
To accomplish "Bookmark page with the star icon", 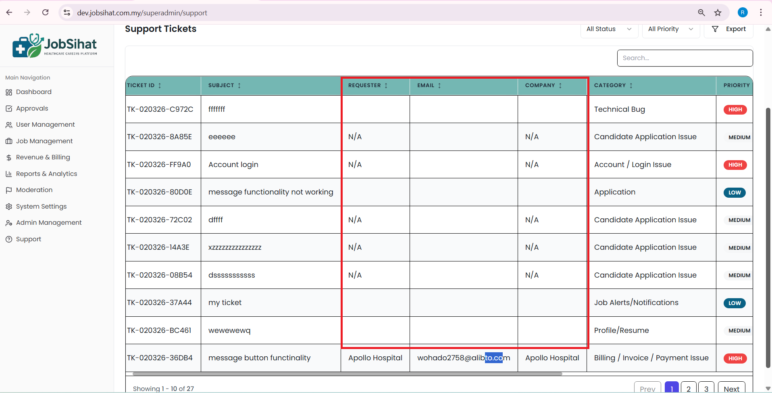I will point(718,13).
